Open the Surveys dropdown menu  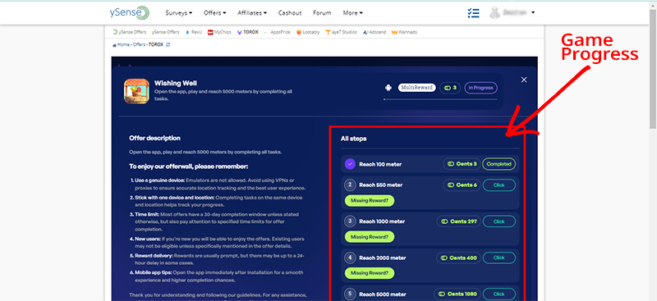pyautogui.click(x=179, y=13)
